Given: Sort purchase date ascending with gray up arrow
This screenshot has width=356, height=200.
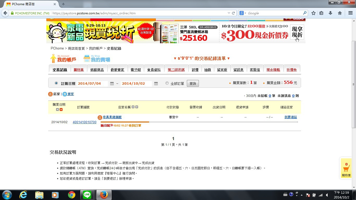Looking at the screenshot, I should pos(58,110).
